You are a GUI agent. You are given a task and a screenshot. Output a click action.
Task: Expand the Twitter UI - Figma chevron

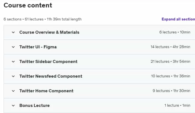point(13,47)
